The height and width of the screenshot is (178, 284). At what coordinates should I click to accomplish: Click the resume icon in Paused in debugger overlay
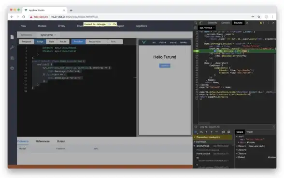click(x=109, y=24)
